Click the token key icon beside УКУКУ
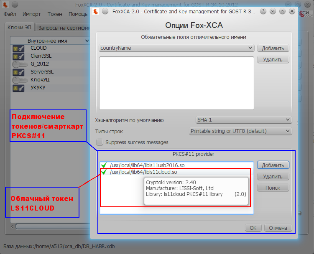Viewport: 314px width, 254px height. (x=18, y=88)
